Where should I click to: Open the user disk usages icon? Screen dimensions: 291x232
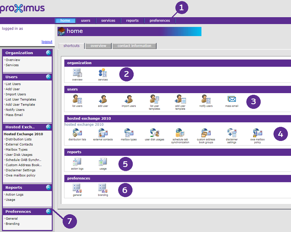click(x=154, y=133)
